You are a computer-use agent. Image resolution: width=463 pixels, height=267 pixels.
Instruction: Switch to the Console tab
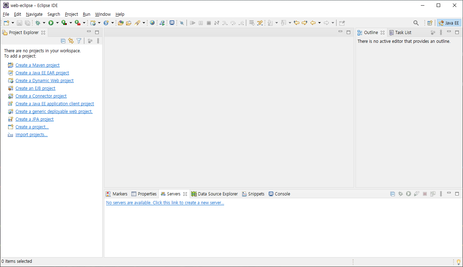click(279, 194)
